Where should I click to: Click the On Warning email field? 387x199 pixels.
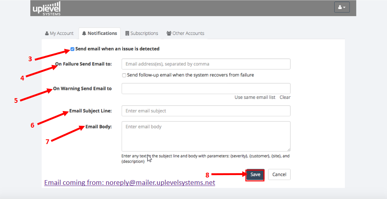pyautogui.click(x=206, y=89)
